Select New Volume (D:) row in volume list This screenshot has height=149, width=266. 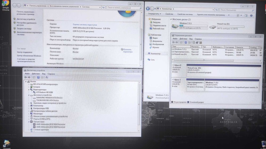click(x=217, y=55)
